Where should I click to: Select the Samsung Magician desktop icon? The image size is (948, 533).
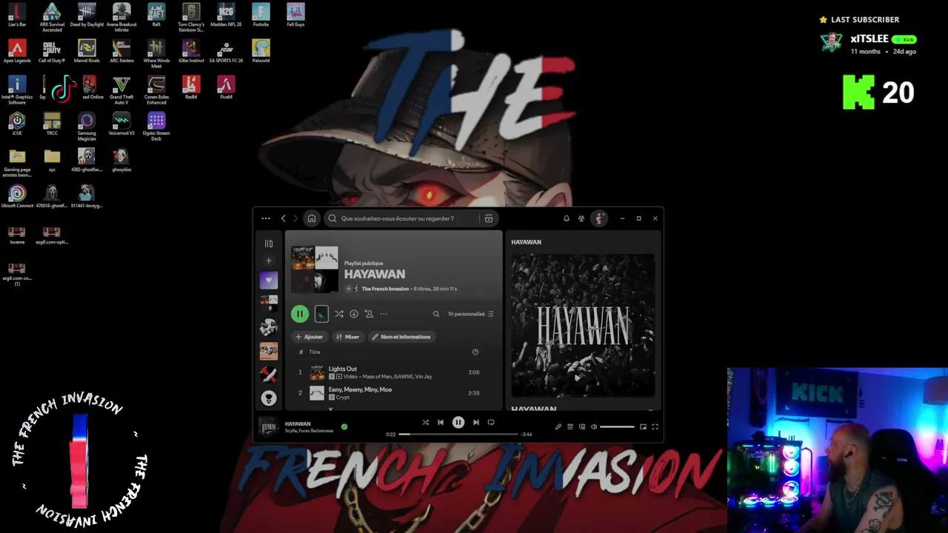click(x=87, y=126)
